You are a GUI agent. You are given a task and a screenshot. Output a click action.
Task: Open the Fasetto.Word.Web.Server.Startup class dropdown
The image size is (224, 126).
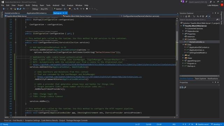pyautogui.click(x=91, y=16)
